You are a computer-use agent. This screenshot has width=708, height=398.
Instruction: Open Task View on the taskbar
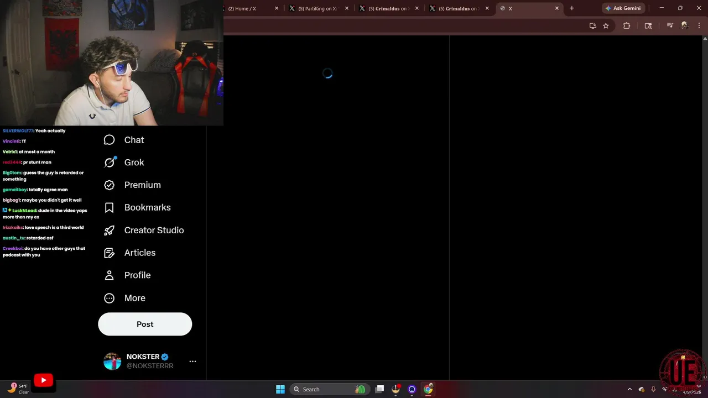pos(379,389)
